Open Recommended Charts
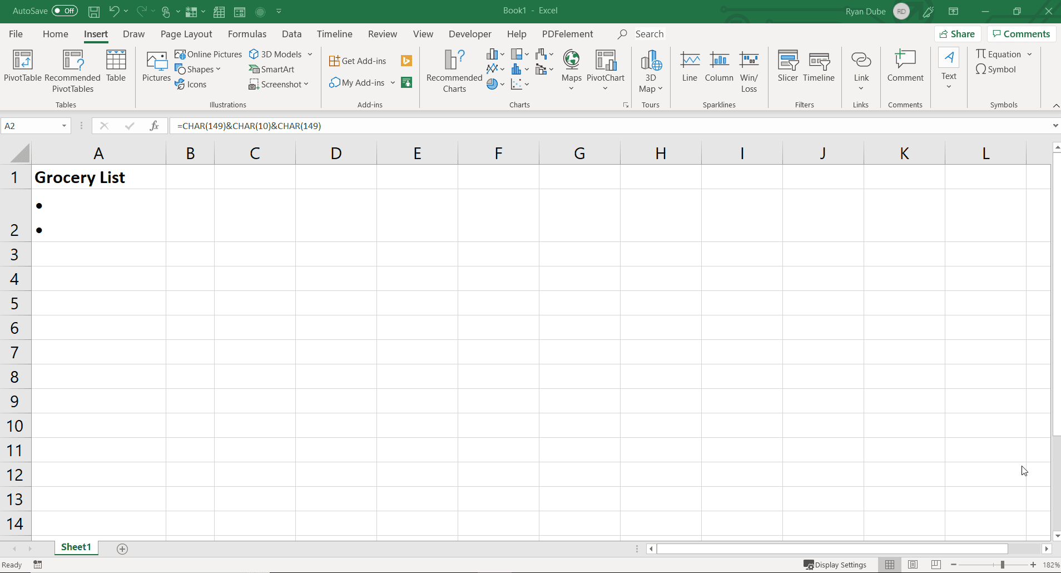Screen dimensions: 1061x573 click(x=455, y=70)
